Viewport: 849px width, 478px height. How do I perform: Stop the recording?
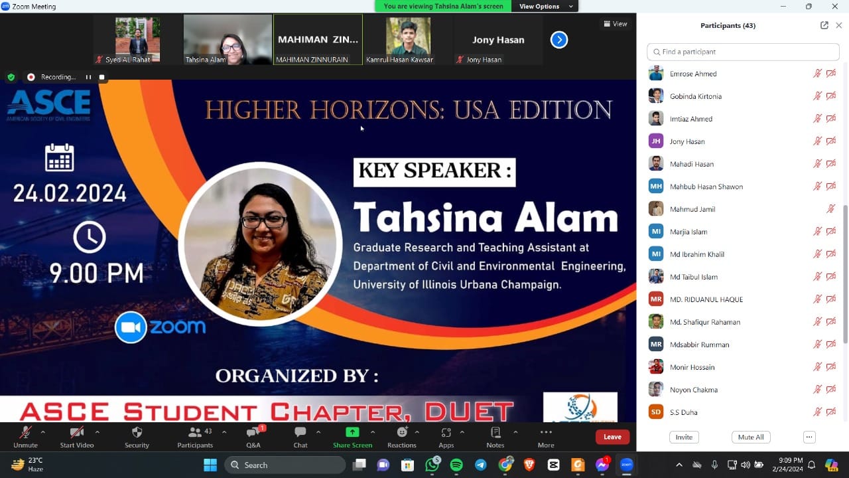coord(101,77)
